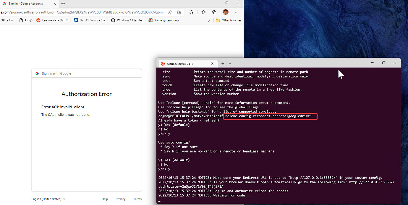Click rclone config reconnect personalgoogledrive: command text
The height and width of the screenshot is (205, 408).
[268, 116]
